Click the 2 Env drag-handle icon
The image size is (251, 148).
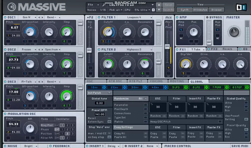[x=124, y=87]
